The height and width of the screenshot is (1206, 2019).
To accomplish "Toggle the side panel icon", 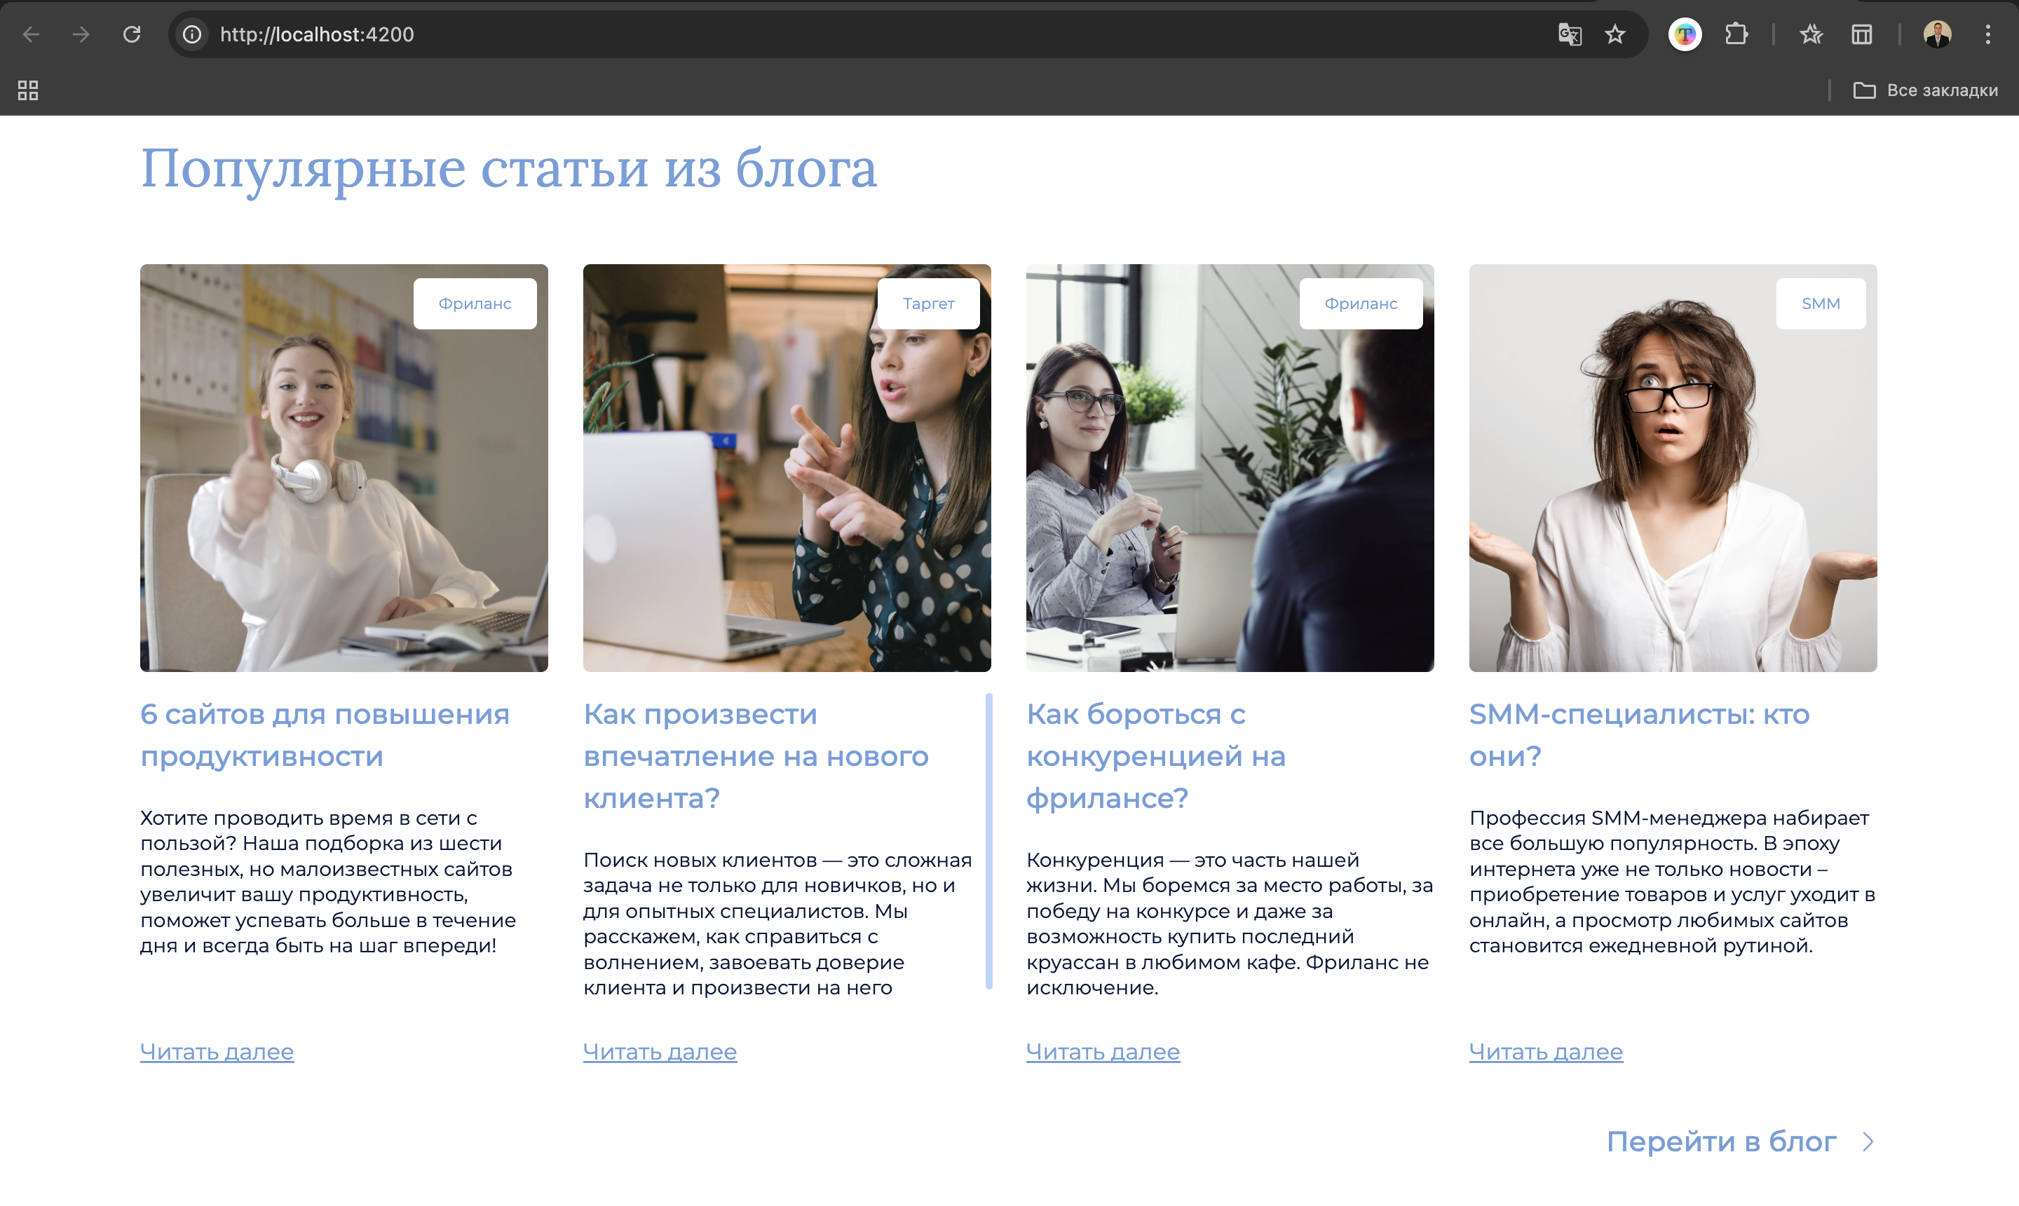I will [1862, 34].
